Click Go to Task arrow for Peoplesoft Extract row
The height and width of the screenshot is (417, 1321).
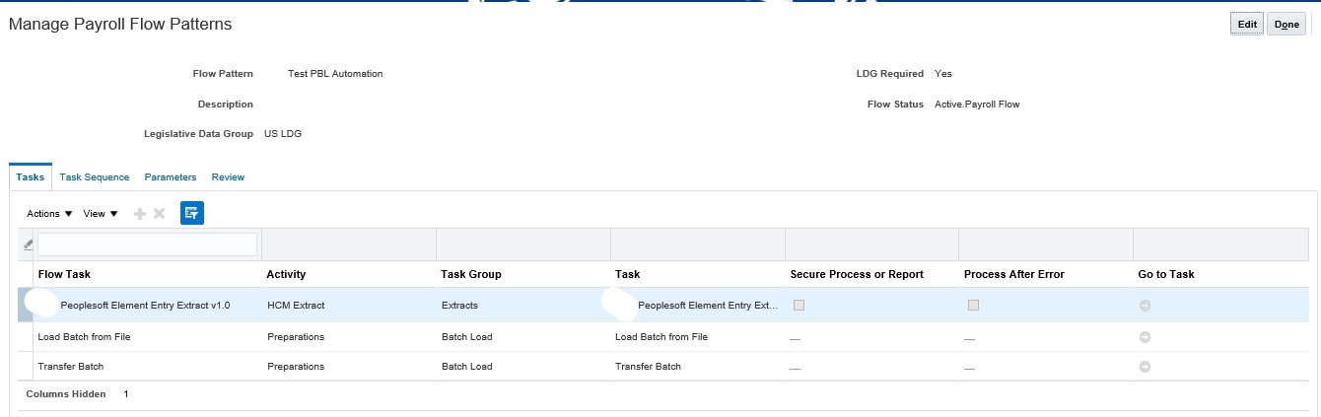pos(1145,306)
